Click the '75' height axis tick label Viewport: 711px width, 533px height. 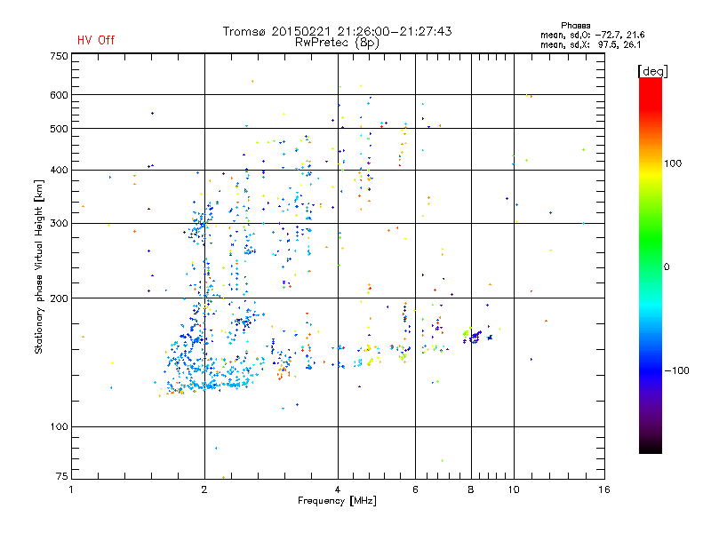click(x=62, y=476)
